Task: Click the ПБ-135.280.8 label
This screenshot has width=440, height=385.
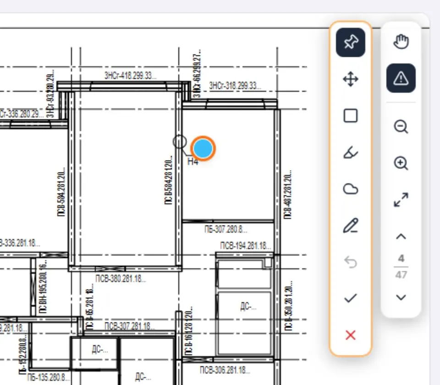Action: pos(48,377)
